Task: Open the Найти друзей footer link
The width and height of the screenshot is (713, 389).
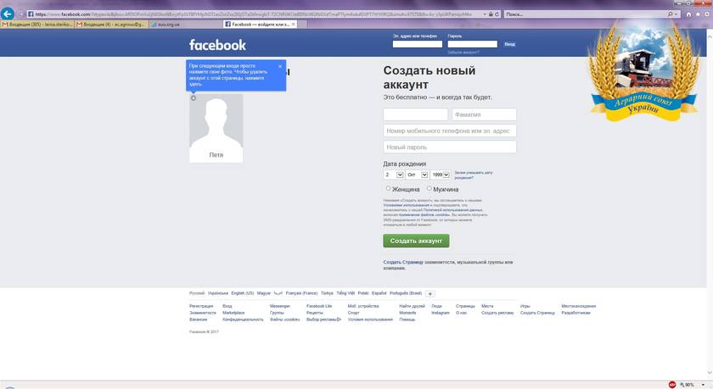Action: [x=412, y=307]
